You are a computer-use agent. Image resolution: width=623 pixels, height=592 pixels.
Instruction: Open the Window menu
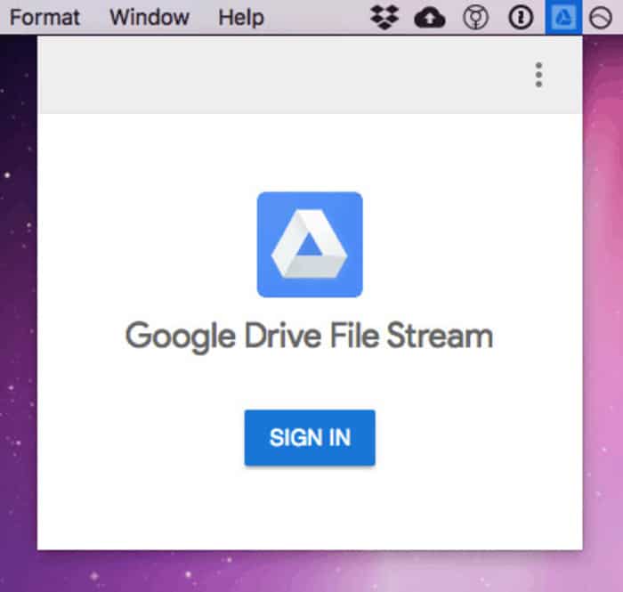(x=149, y=18)
